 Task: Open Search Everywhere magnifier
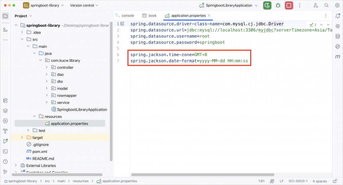326,5
